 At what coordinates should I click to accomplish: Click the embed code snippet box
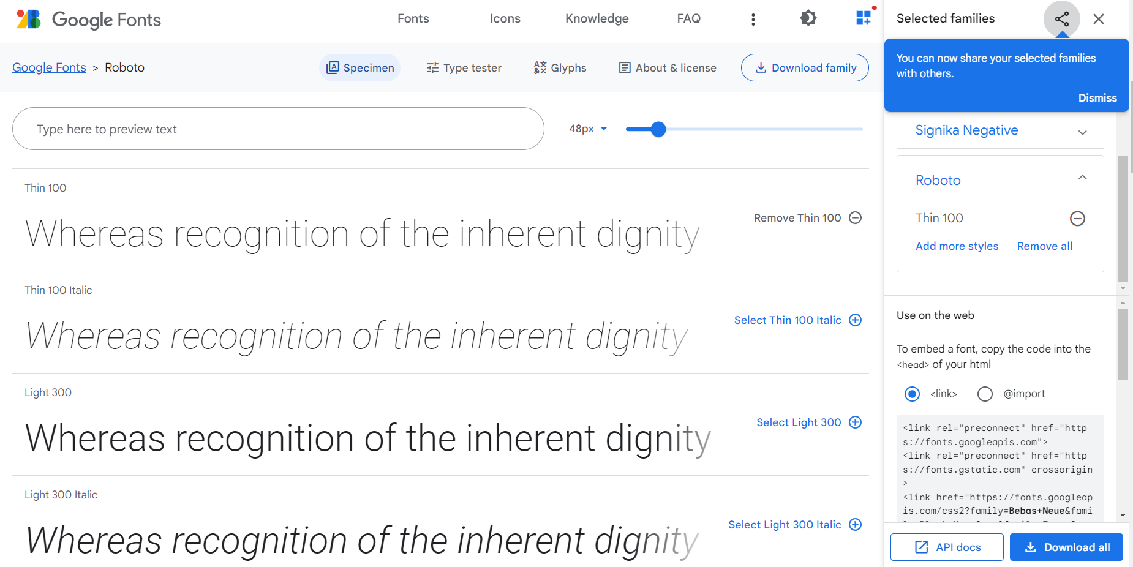[x=1000, y=469]
